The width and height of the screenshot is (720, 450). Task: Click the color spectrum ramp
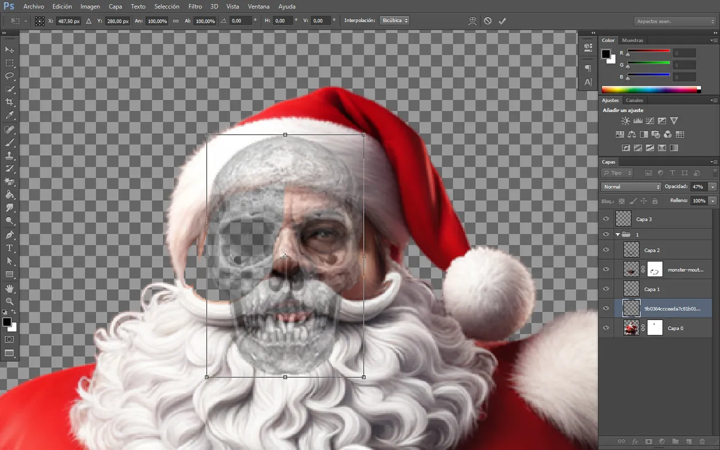click(x=651, y=89)
